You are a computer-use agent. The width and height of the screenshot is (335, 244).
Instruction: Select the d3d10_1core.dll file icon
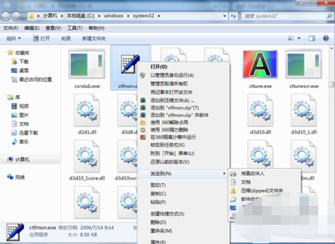[x=87, y=156]
